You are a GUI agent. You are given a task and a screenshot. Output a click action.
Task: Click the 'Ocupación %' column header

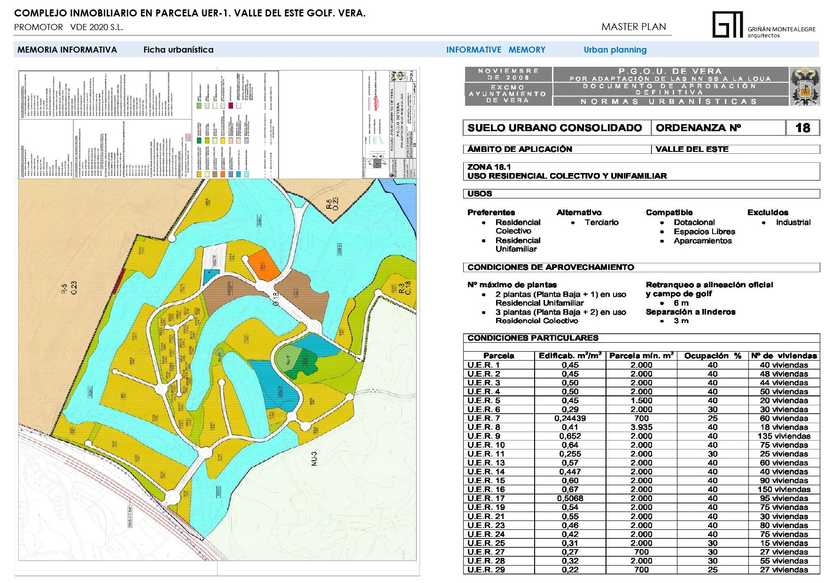click(x=713, y=356)
